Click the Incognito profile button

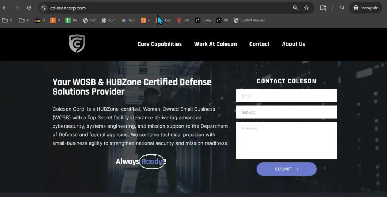[366, 8]
